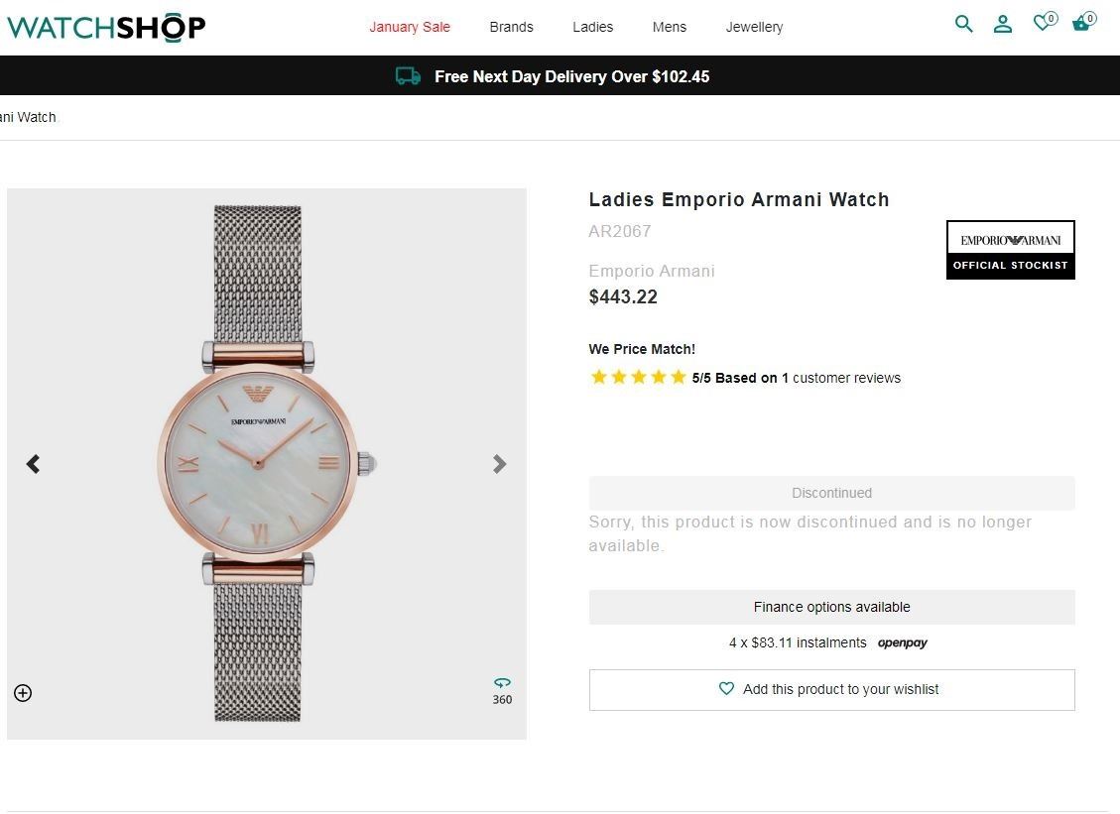Expand the Mens menu
This screenshot has height=814, width=1120.
coord(669,27)
